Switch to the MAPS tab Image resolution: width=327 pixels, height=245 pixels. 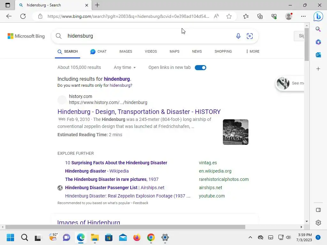[x=174, y=51]
